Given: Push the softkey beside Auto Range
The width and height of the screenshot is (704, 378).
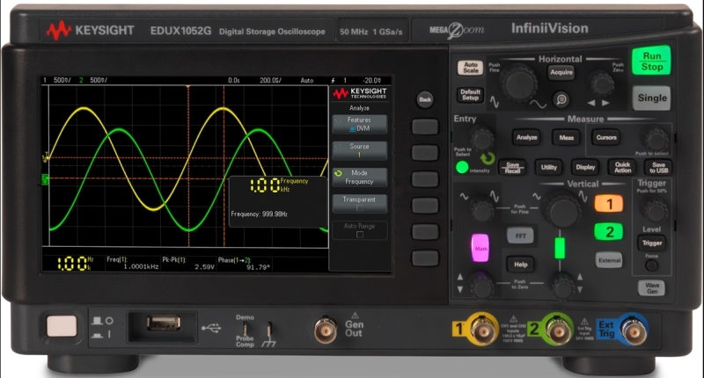Looking at the screenshot, I should coord(425,232).
